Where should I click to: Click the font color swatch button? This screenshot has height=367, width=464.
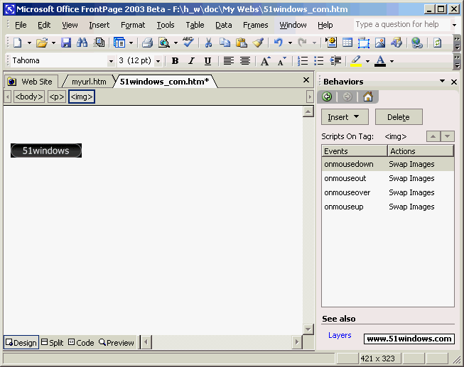coord(380,61)
